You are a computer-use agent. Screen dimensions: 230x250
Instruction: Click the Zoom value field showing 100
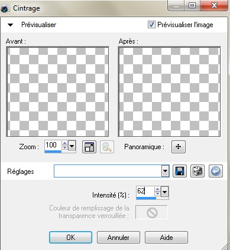(x=53, y=145)
